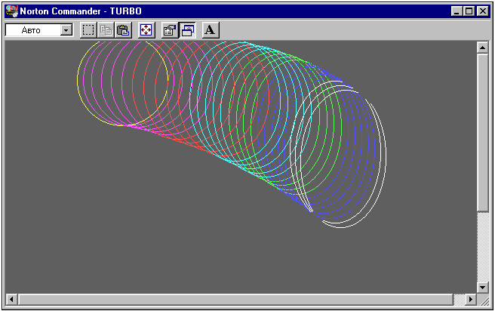
Task: Click the horizontal scrollbar right arrow
Action: click(x=470, y=299)
